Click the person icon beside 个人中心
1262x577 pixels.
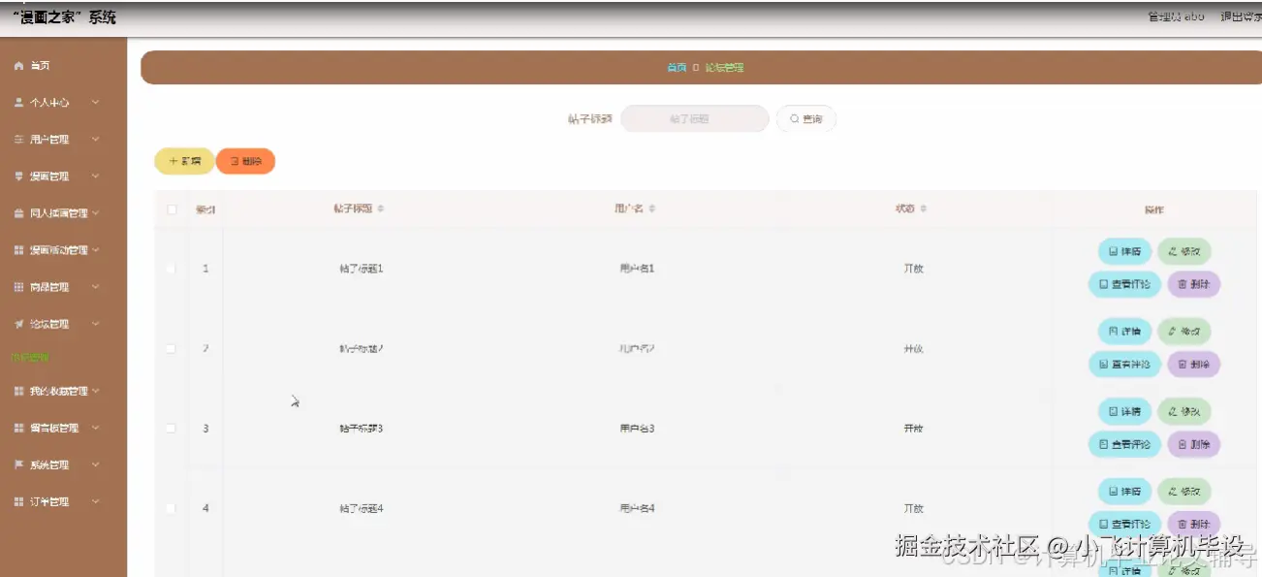[18, 103]
